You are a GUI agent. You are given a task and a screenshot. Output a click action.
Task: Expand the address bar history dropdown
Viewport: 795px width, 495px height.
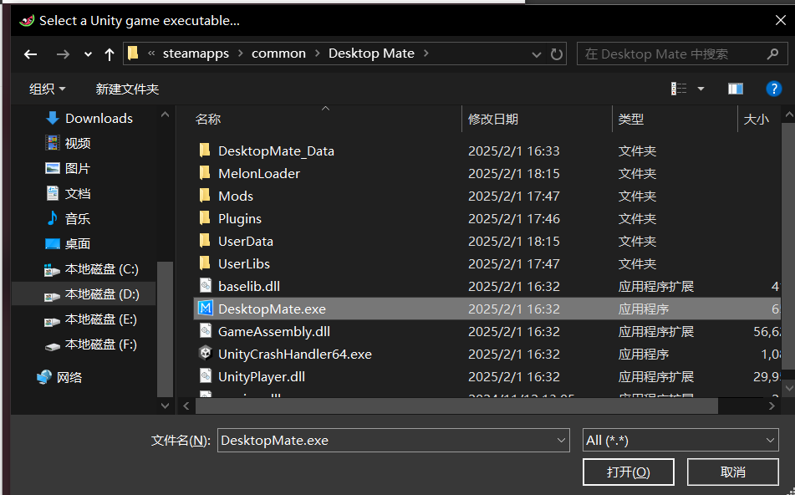click(x=537, y=54)
